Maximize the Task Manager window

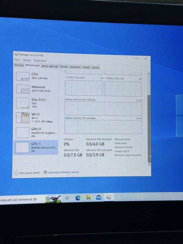pyautogui.click(x=137, y=59)
